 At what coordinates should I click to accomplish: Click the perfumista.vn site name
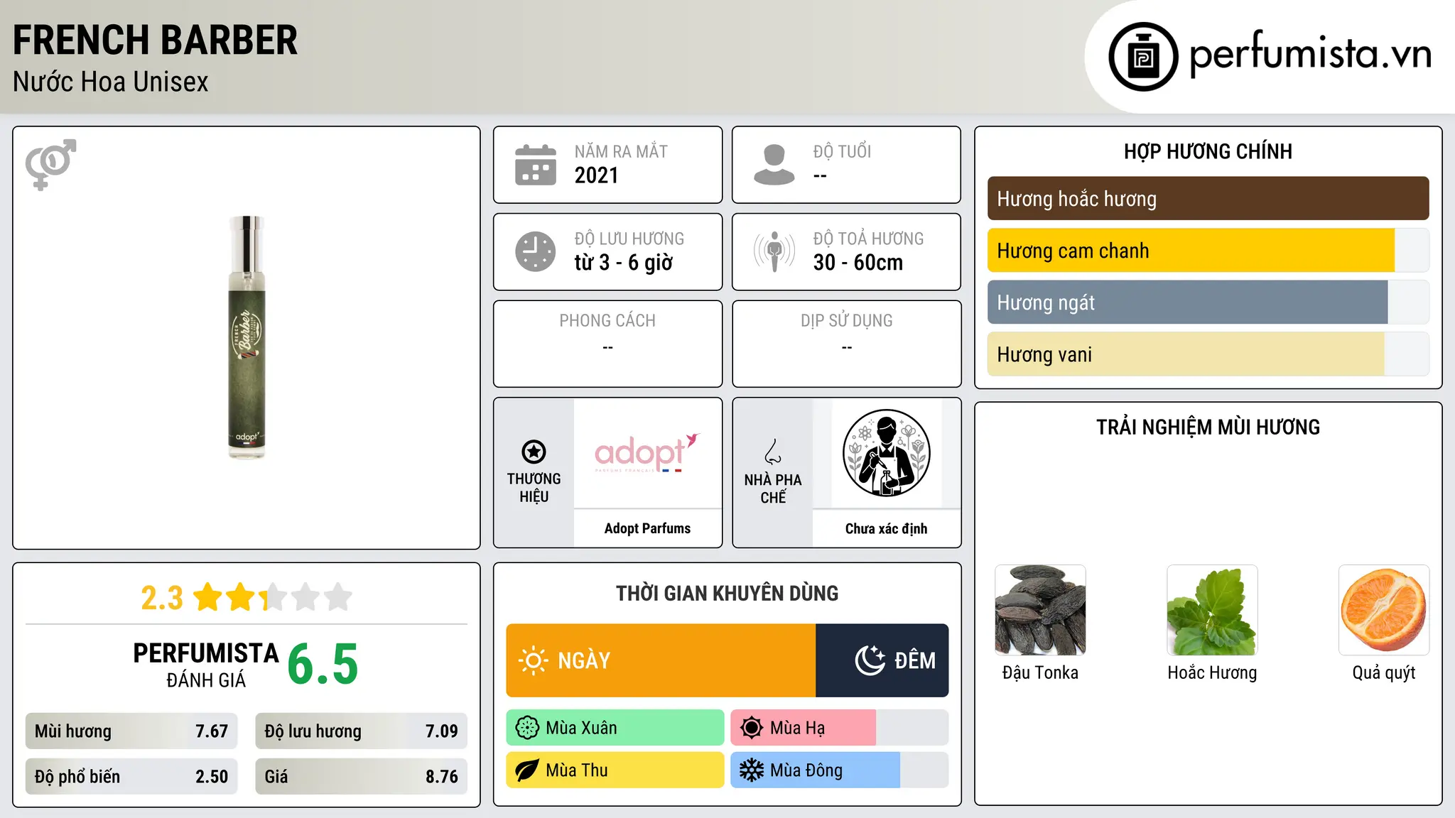click(1310, 54)
